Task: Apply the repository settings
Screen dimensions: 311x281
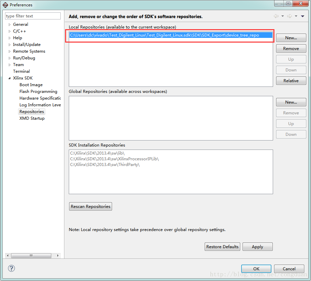Action: (x=257, y=247)
